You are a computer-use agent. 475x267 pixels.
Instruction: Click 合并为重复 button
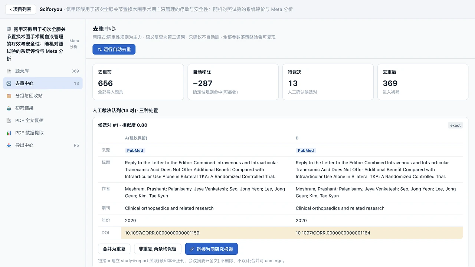(x=114, y=249)
